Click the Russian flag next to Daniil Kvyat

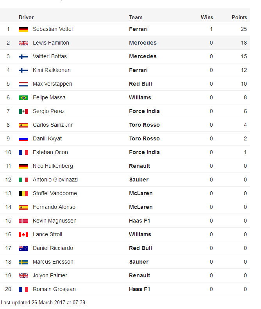click(23, 139)
